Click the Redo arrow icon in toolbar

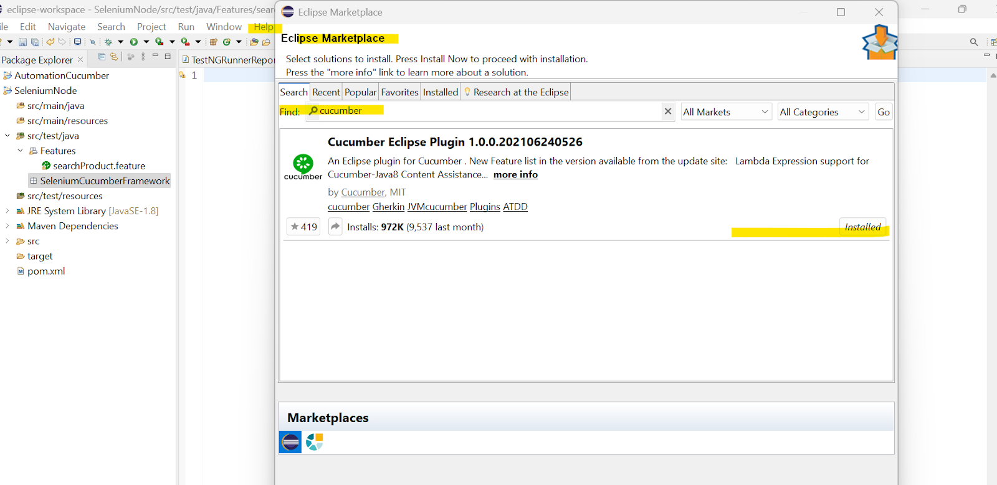62,42
